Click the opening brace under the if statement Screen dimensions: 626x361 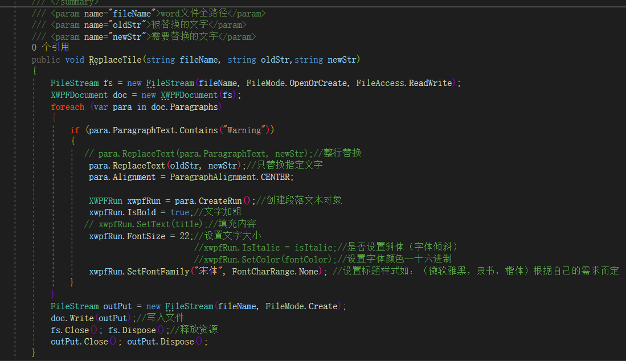[73, 141]
